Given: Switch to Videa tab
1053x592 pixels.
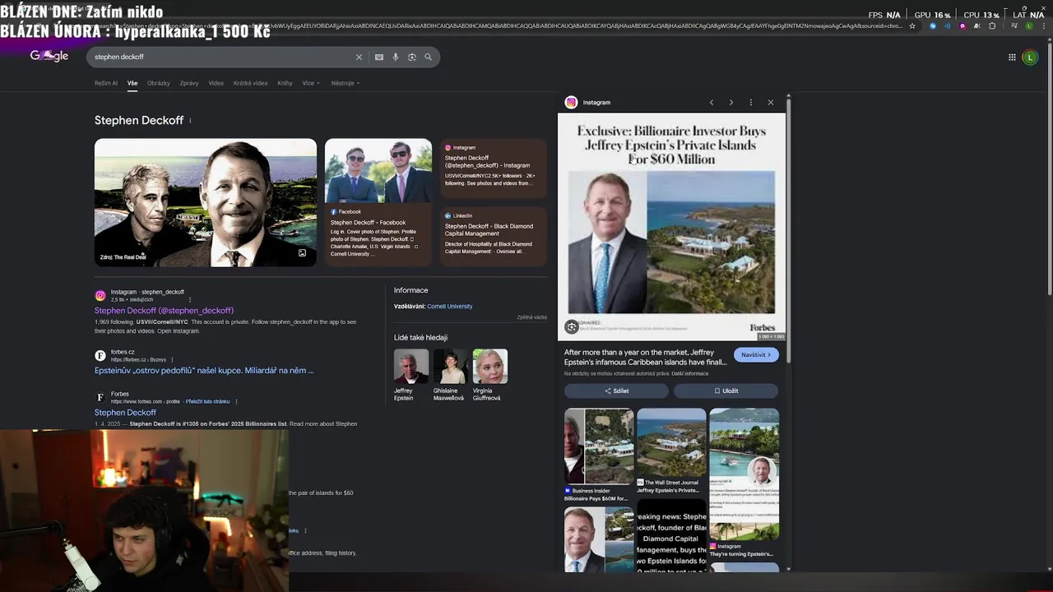Looking at the screenshot, I should coord(216,83).
